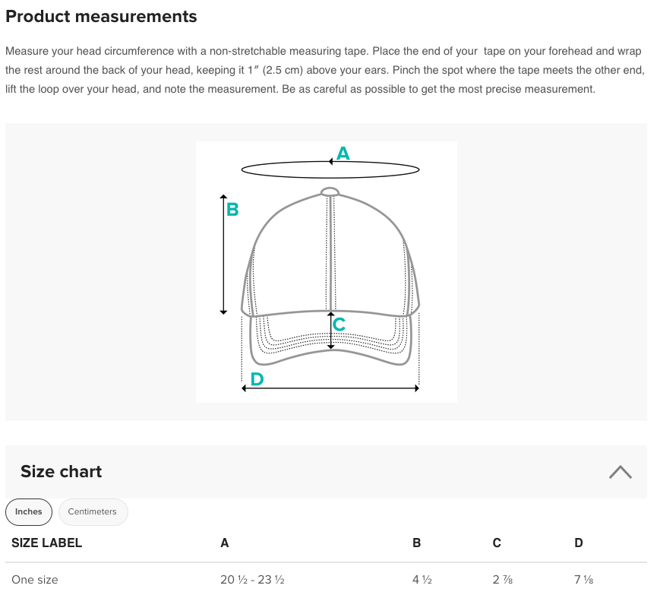Switch units to Centimeters

(93, 511)
